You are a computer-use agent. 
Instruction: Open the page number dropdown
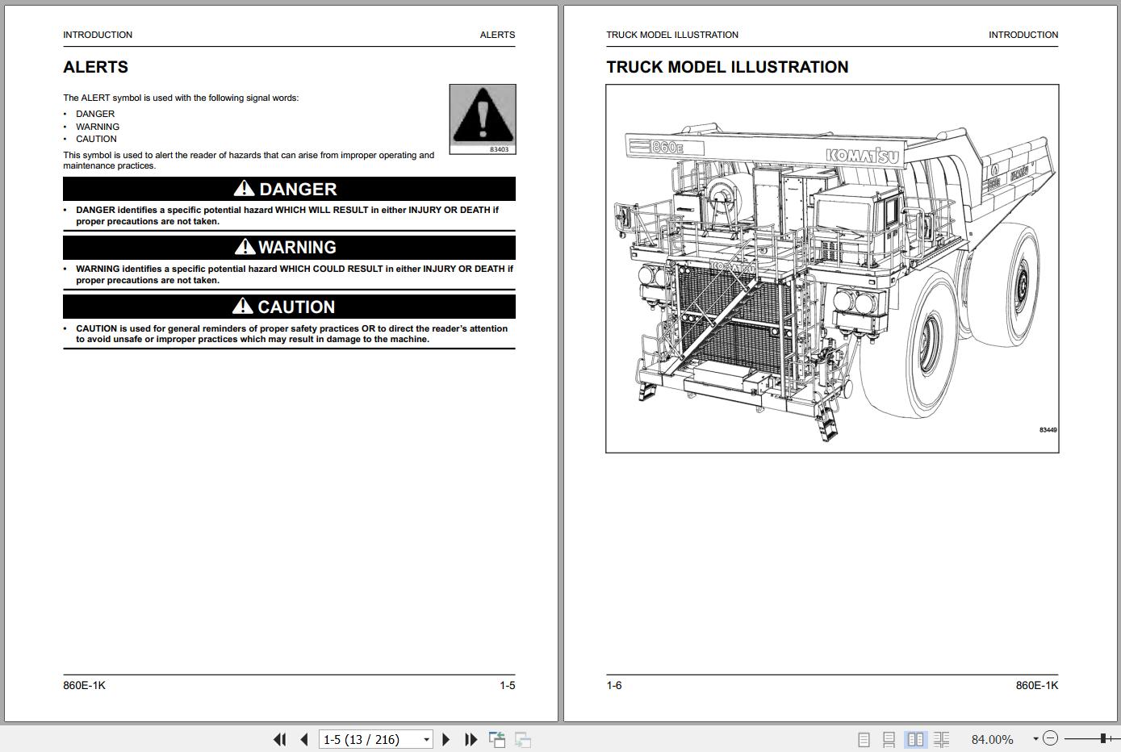pyautogui.click(x=426, y=740)
